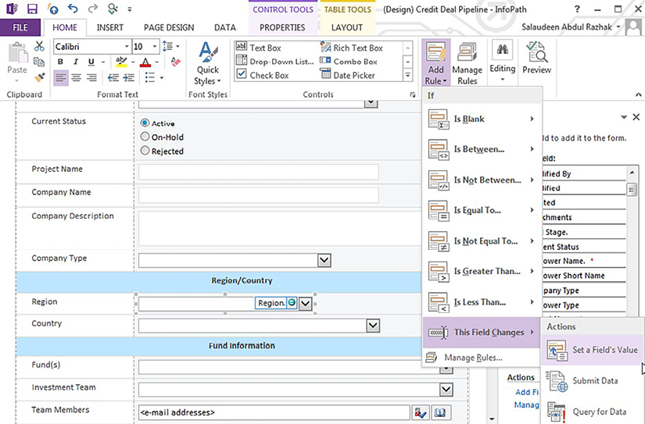Screen dimensions: 645x424
Task: Select Set a Field's Value action
Action: [x=593, y=350]
